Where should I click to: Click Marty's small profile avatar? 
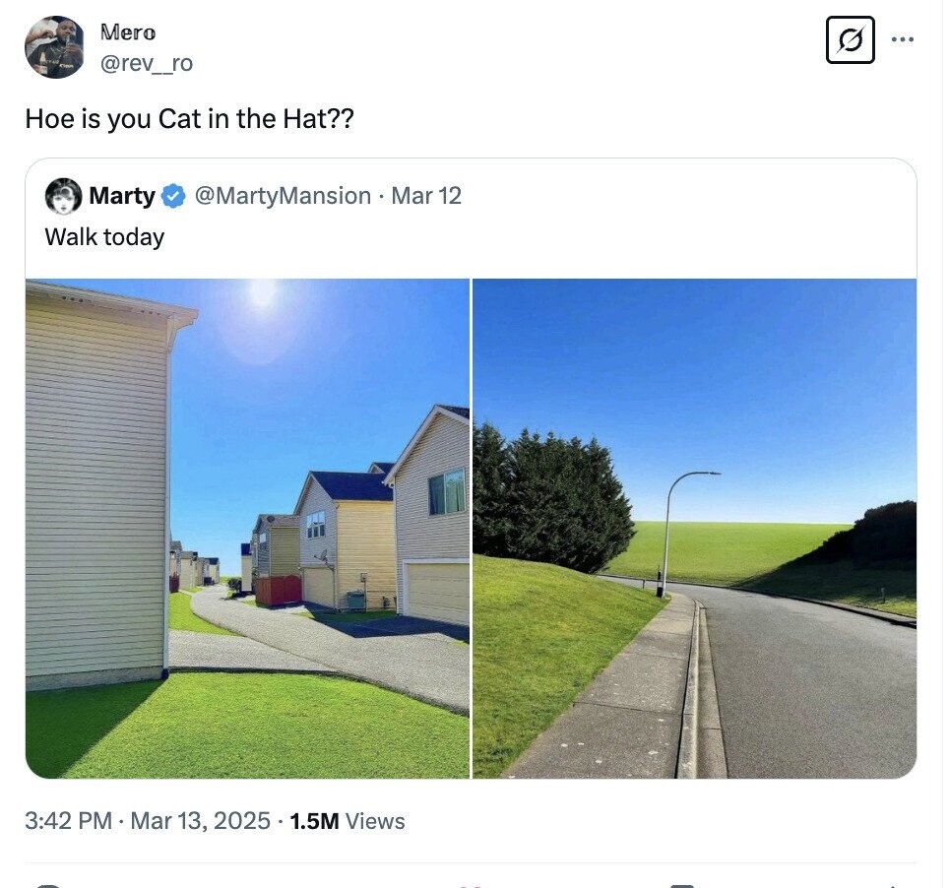[64, 196]
